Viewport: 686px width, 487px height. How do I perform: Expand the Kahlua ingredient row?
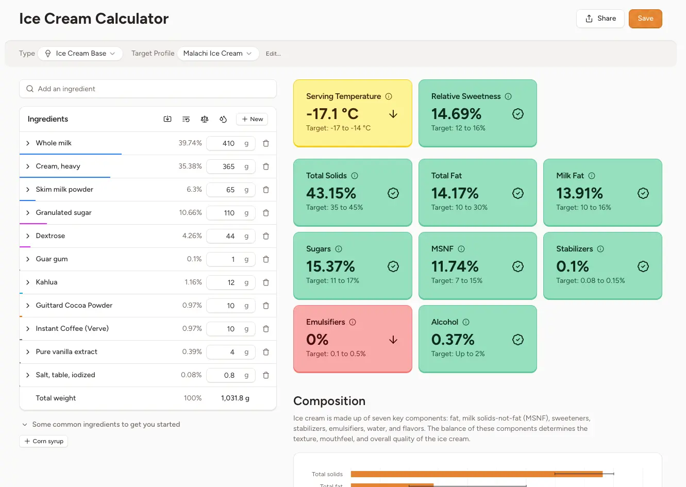(27, 282)
